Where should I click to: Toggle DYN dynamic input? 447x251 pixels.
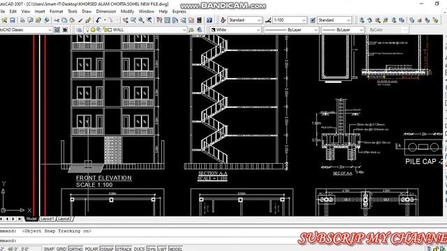[151, 249]
